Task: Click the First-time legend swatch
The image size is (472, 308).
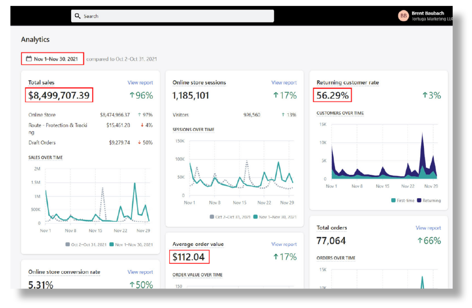Action: coord(393,201)
